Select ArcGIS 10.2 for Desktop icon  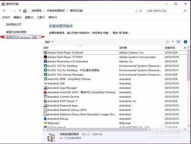[45, 66]
